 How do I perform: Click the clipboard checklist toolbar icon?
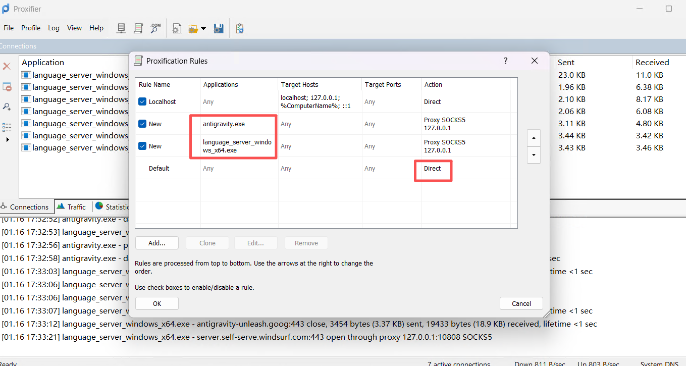point(240,28)
